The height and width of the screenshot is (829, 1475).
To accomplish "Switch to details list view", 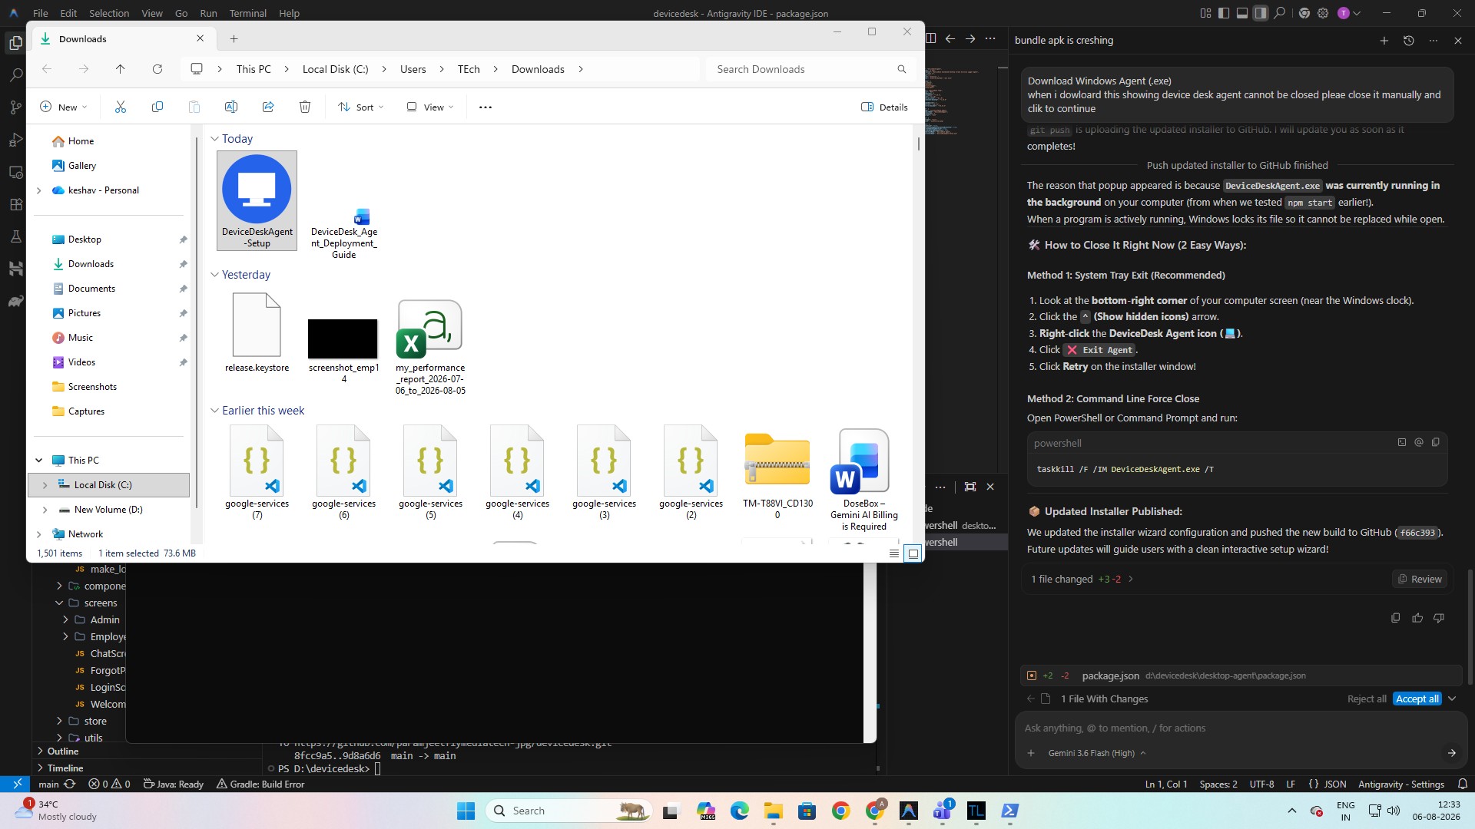I will coord(894,553).
